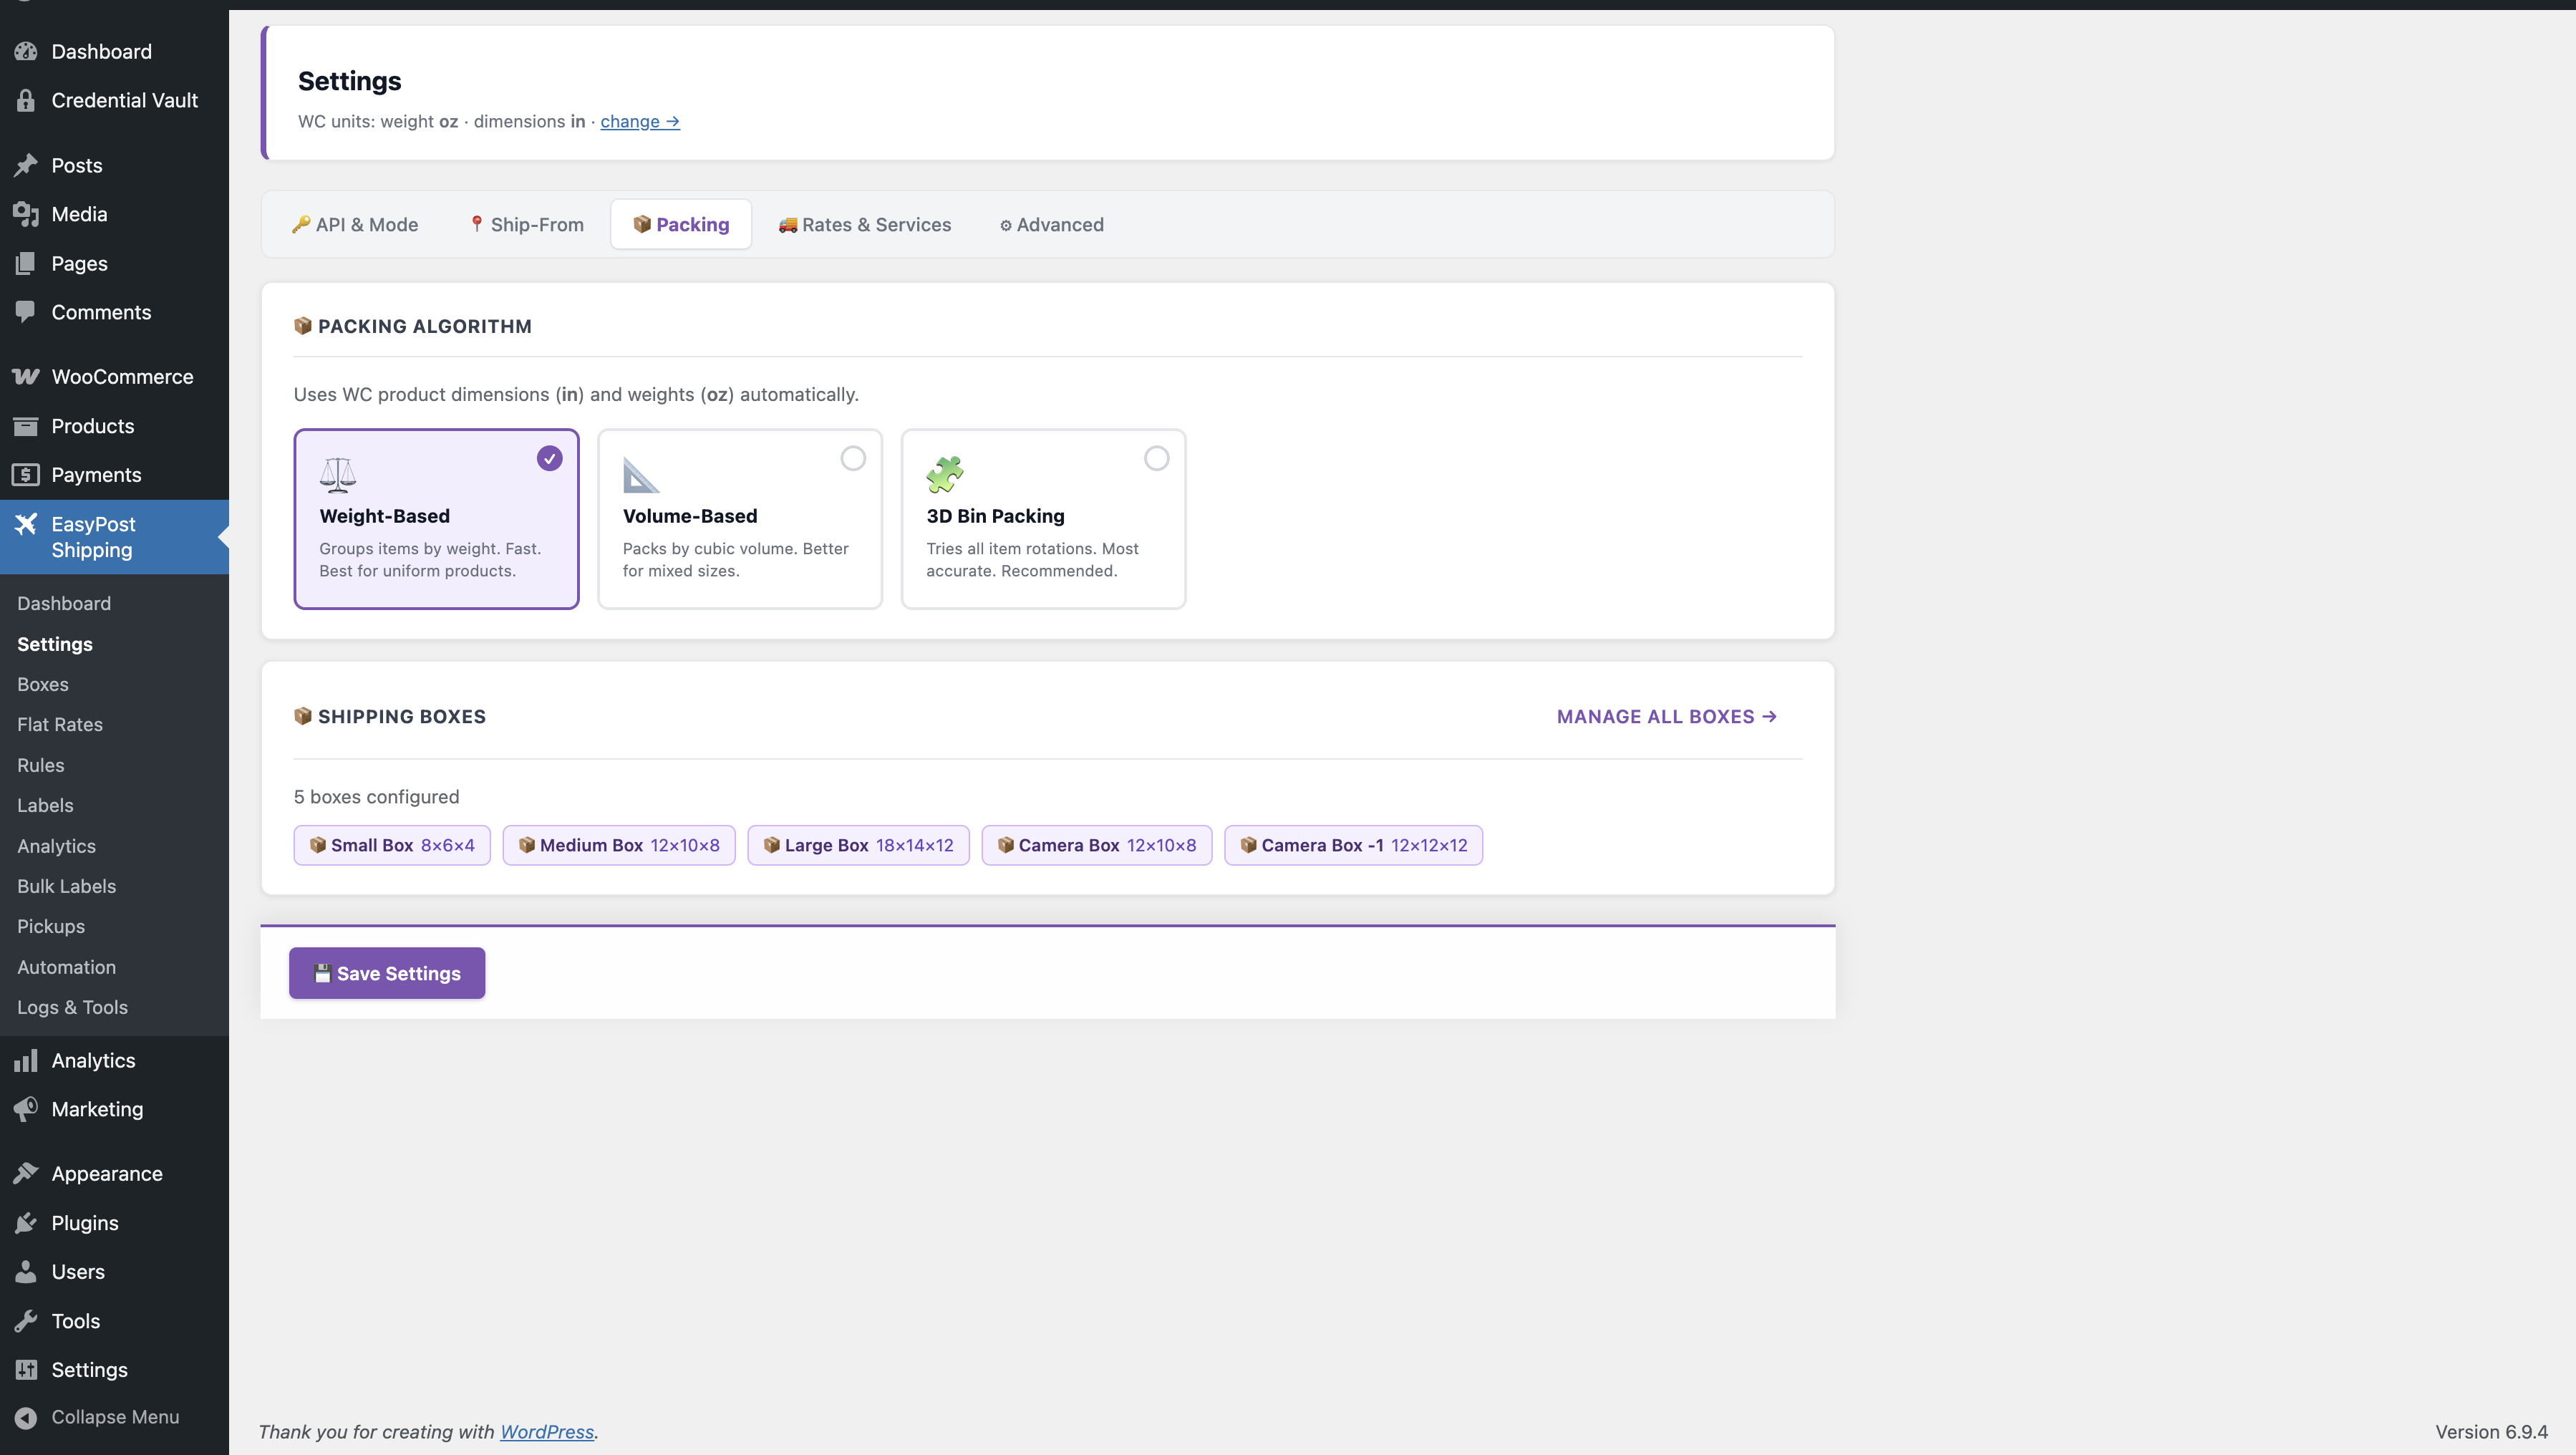Open the EasyPost Analytics submenu item
This screenshot has width=2576, height=1455.
(57, 846)
